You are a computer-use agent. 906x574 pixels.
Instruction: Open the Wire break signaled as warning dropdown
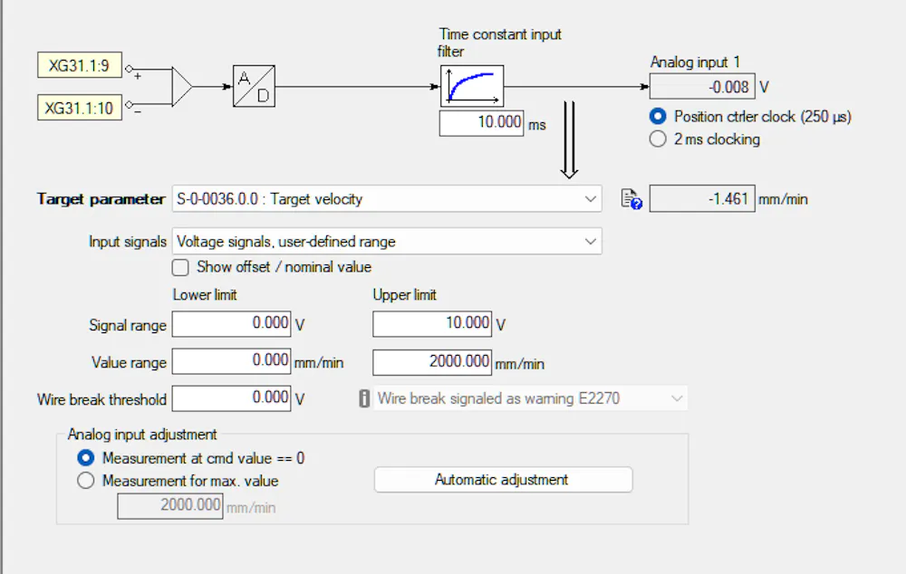pos(530,398)
